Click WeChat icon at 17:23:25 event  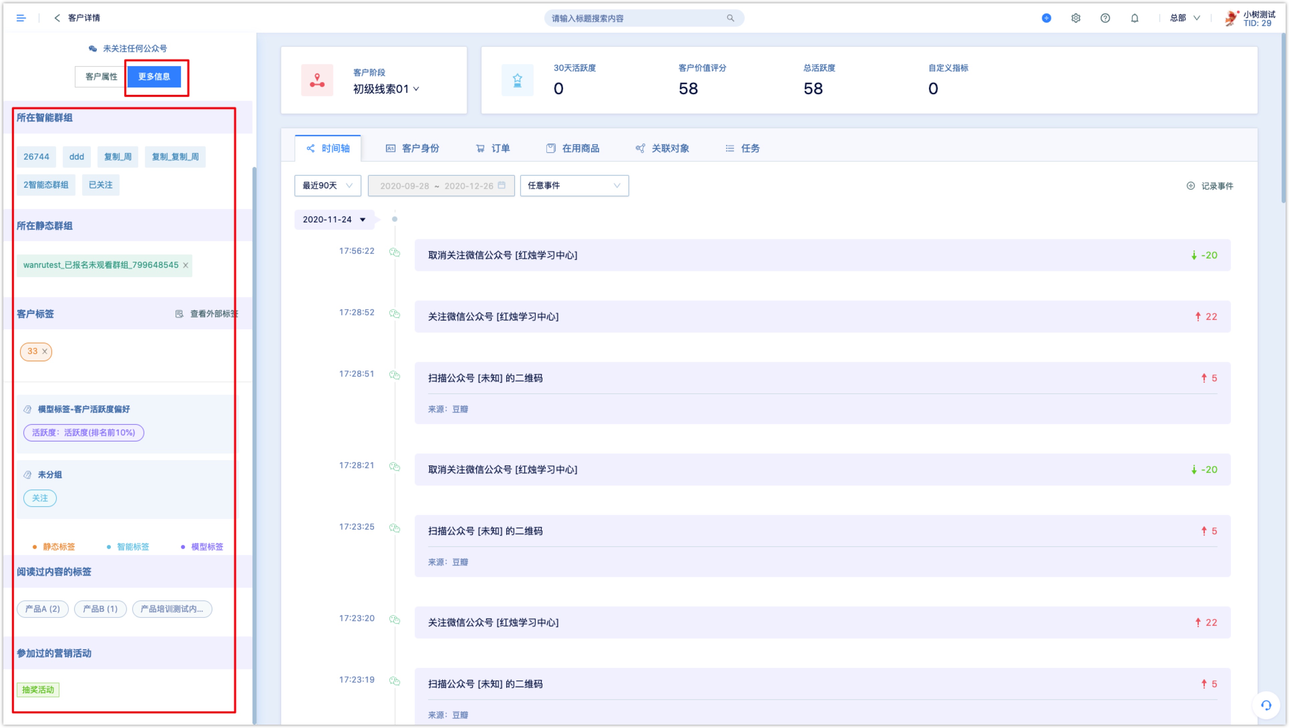point(395,528)
